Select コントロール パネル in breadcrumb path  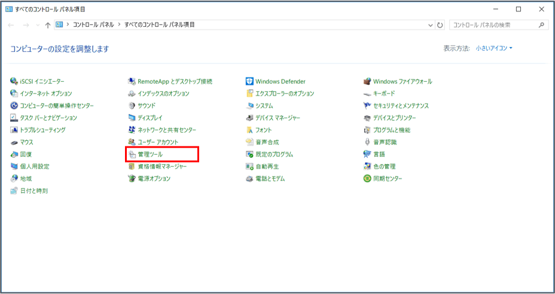coord(93,25)
